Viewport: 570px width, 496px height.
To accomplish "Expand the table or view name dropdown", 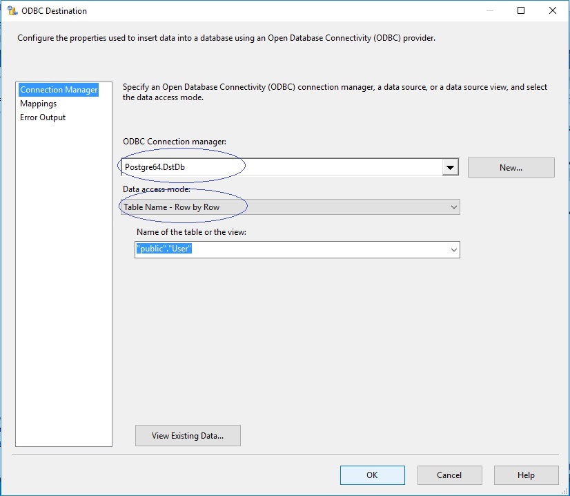I will (x=453, y=249).
